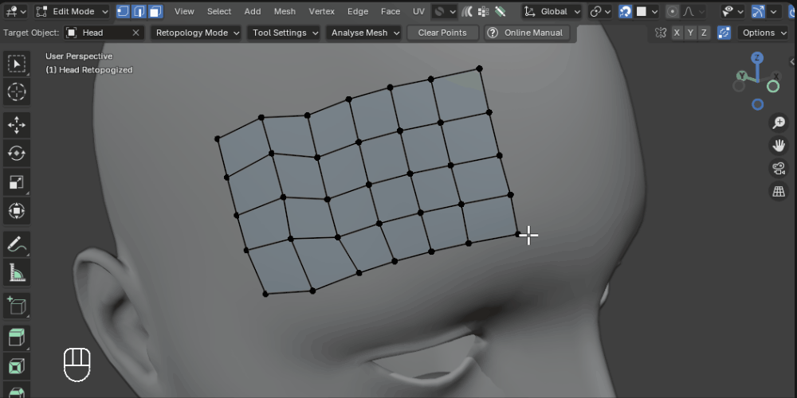The height and width of the screenshot is (398, 797).
Task: Open the UV menu
Action: click(x=418, y=11)
